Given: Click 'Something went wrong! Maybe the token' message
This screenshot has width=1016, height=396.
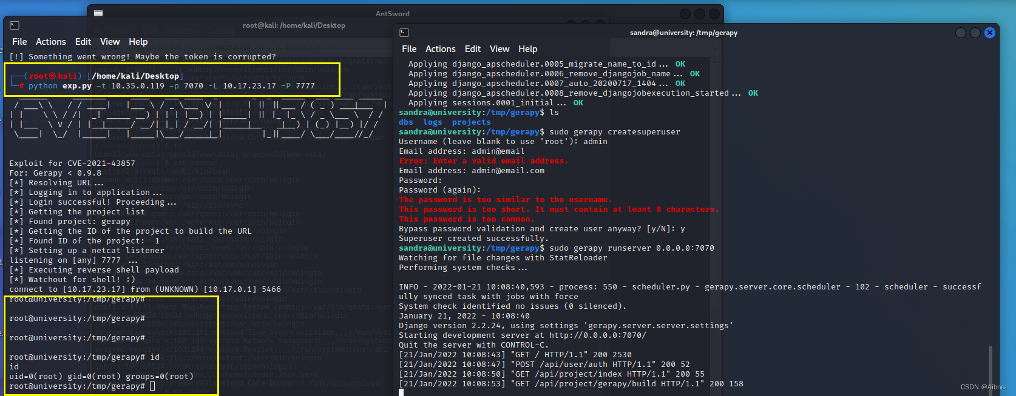Looking at the screenshot, I should 143,57.
